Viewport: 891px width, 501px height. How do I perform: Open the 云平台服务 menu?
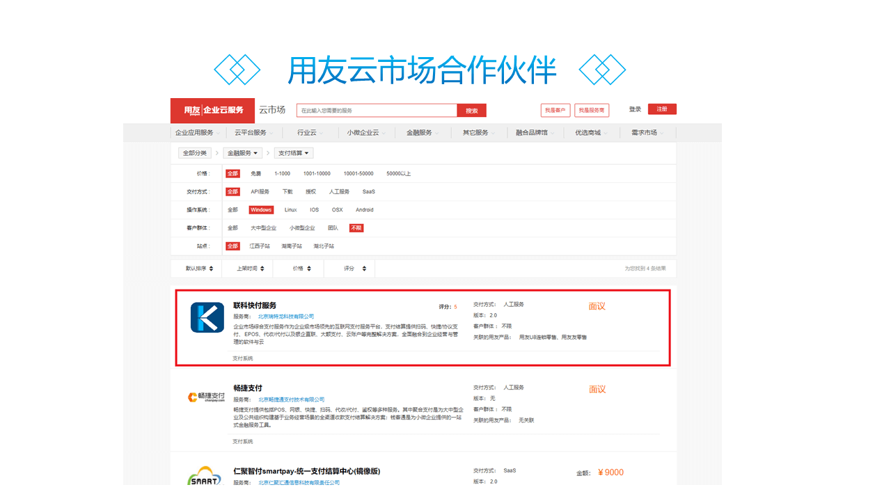click(x=253, y=133)
